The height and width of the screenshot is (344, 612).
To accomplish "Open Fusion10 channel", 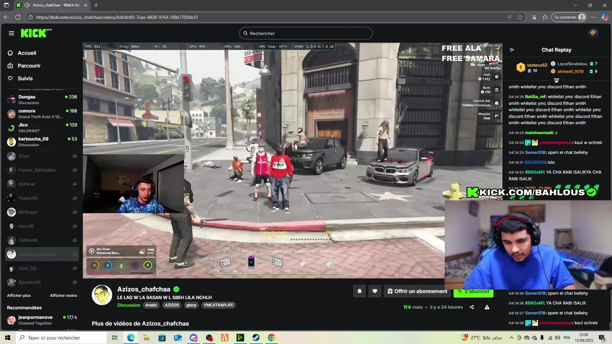I will tap(42, 198).
